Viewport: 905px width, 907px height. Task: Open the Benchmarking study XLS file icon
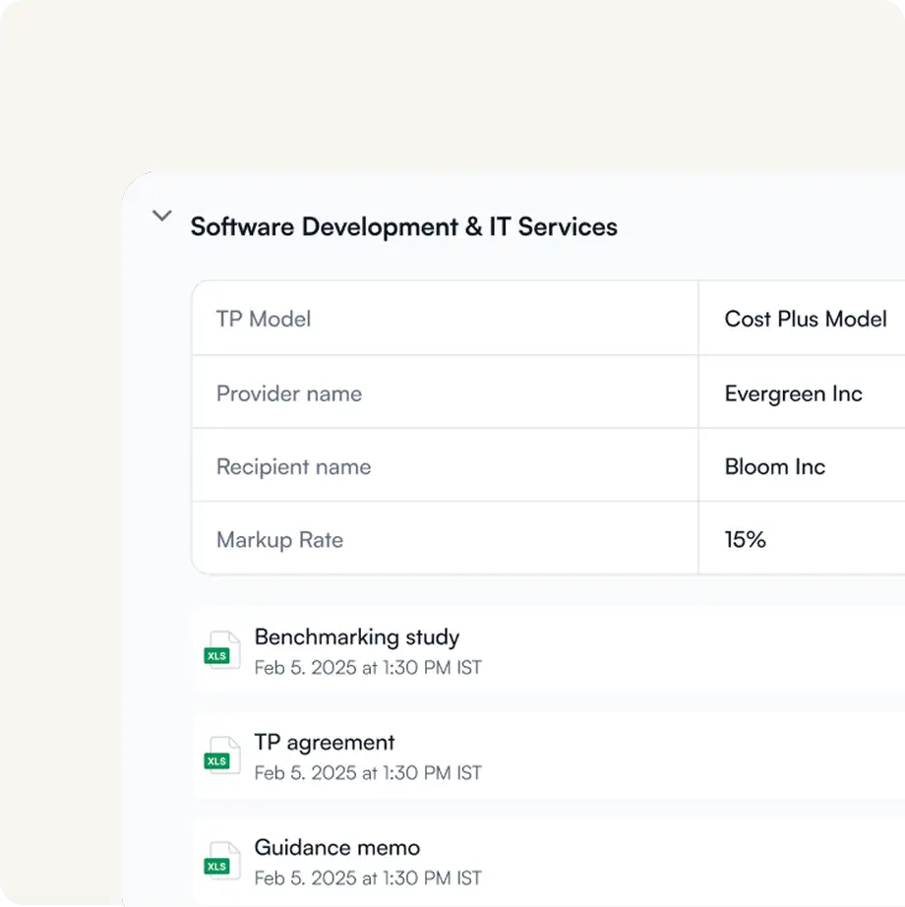point(221,651)
